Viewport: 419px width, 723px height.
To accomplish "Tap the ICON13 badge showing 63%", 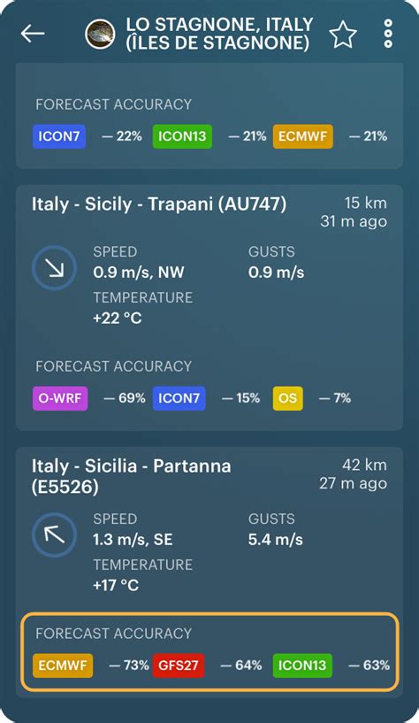I will [302, 665].
